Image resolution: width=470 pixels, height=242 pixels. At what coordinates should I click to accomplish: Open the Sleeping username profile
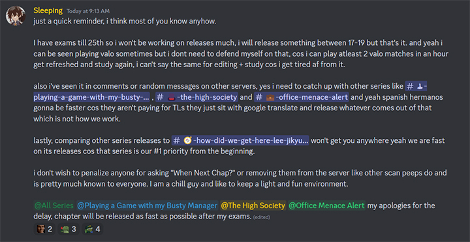click(48, 11)
